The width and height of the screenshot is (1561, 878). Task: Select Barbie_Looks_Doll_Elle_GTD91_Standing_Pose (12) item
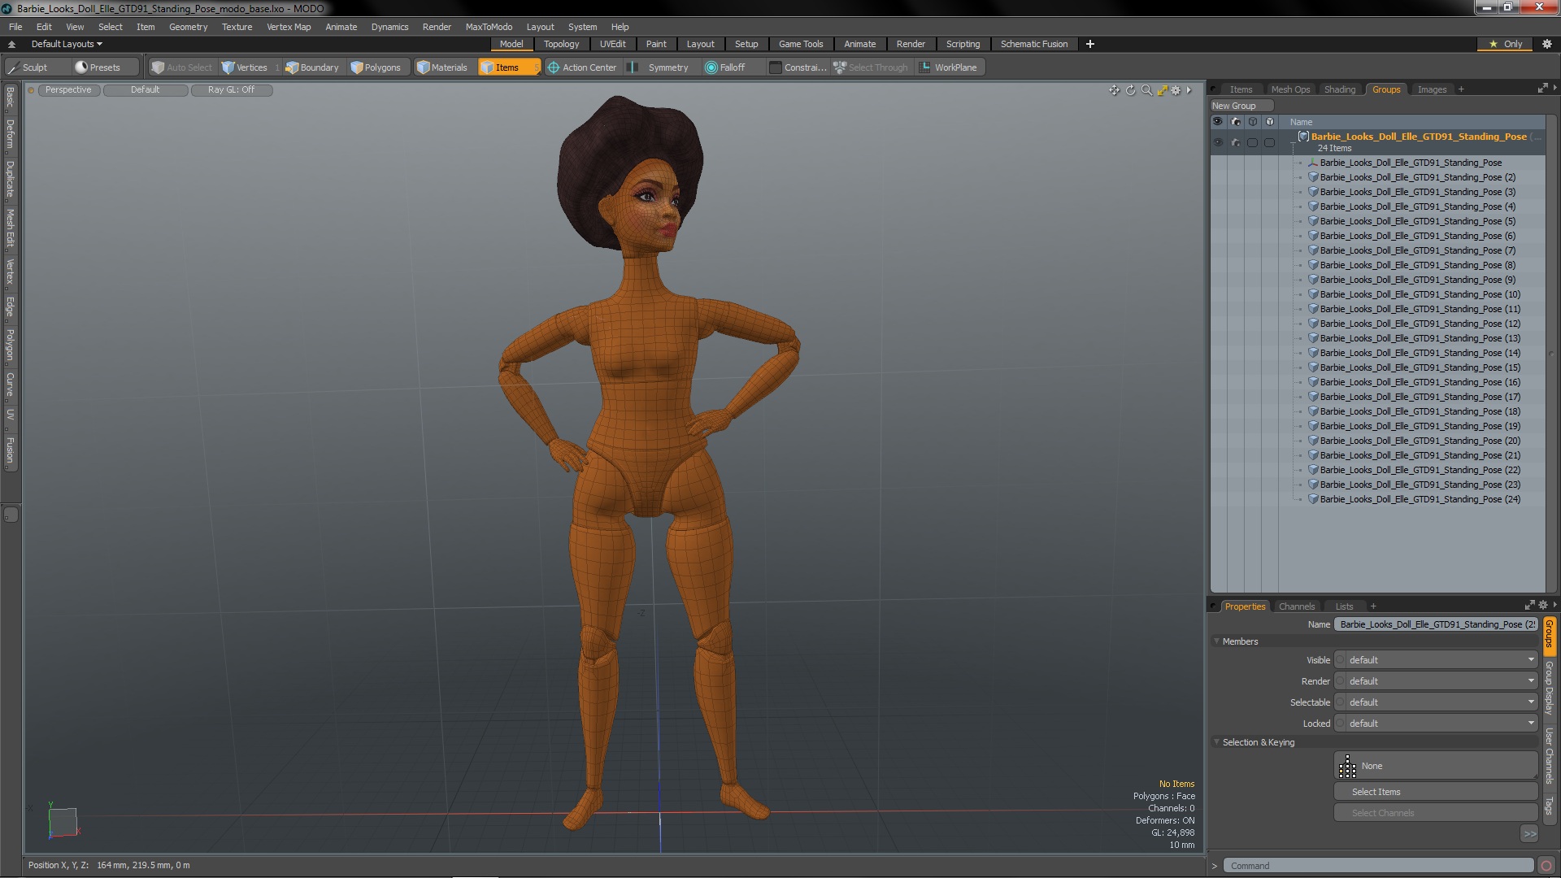[1420, 324]
